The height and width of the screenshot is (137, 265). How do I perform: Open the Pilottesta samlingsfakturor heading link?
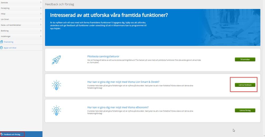click(103, 57)
